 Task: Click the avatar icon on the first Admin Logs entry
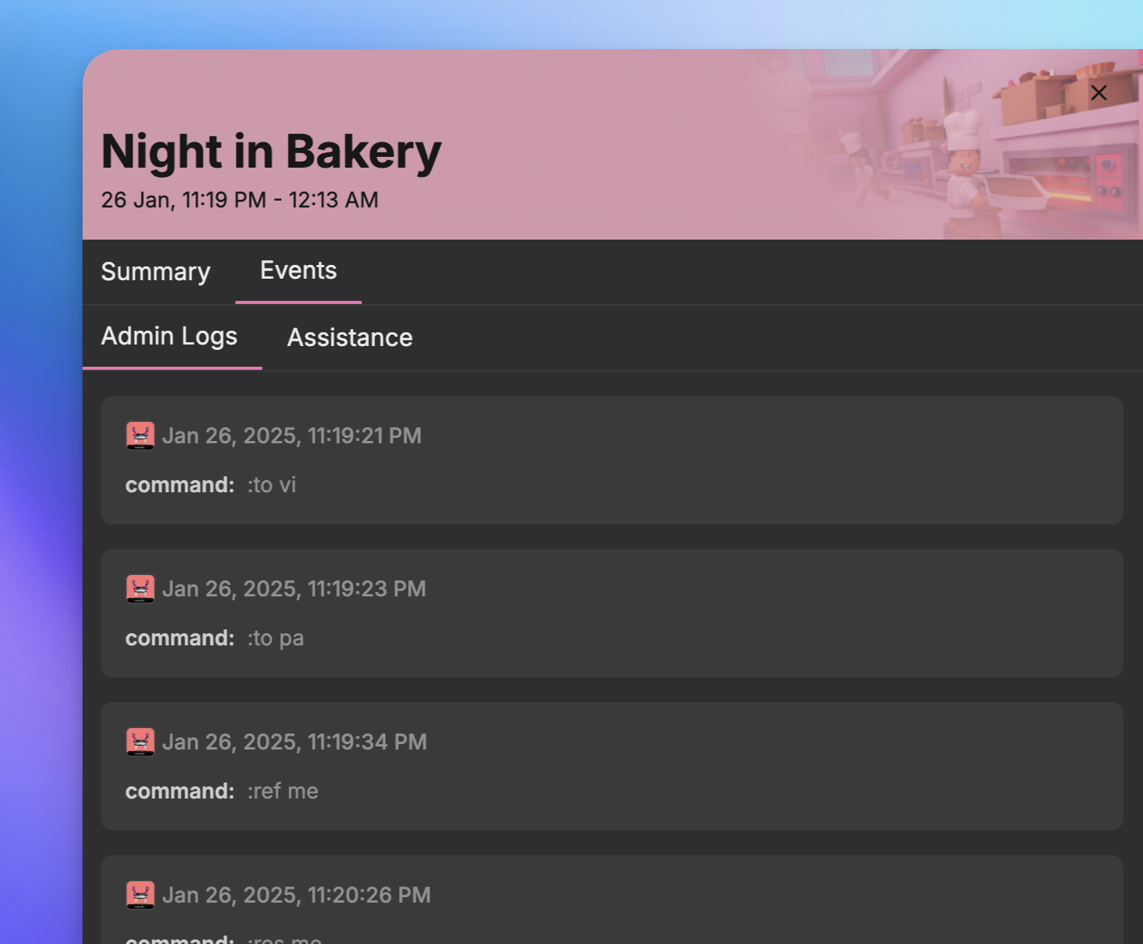[x=140, y=435]
